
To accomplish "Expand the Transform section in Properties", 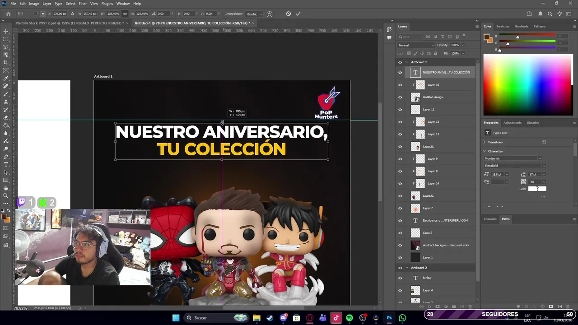I will 485,142.
